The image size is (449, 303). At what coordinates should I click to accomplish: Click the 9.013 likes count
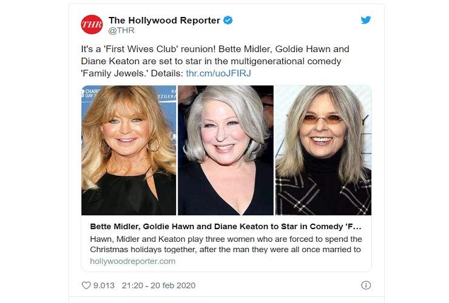pos(104,285)
